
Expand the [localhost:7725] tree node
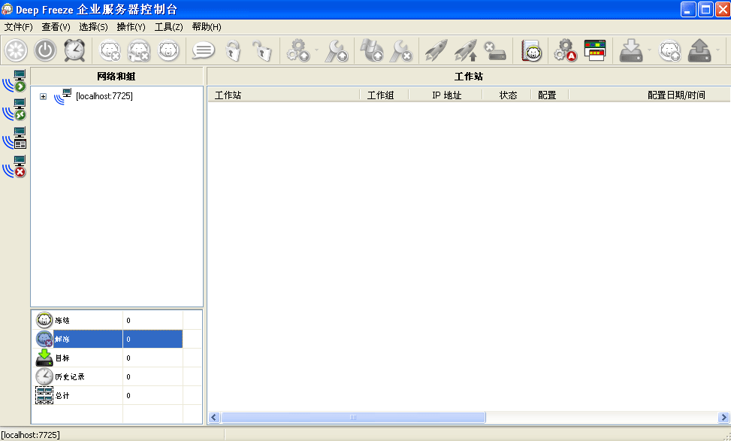43,96
